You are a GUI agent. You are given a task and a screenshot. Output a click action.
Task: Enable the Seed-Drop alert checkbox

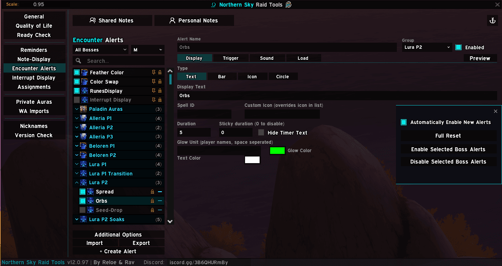[x=83, y=210]
